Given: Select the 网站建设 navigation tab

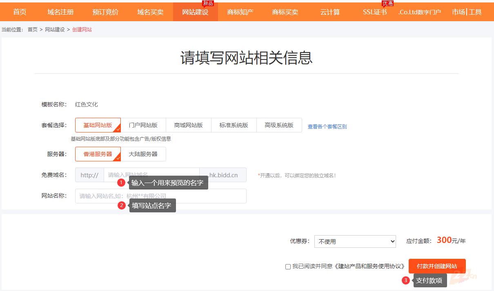Looking at the screenshot, I should tap(195, 12).
